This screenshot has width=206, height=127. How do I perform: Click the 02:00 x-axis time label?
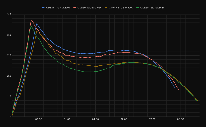coord(124,120)
